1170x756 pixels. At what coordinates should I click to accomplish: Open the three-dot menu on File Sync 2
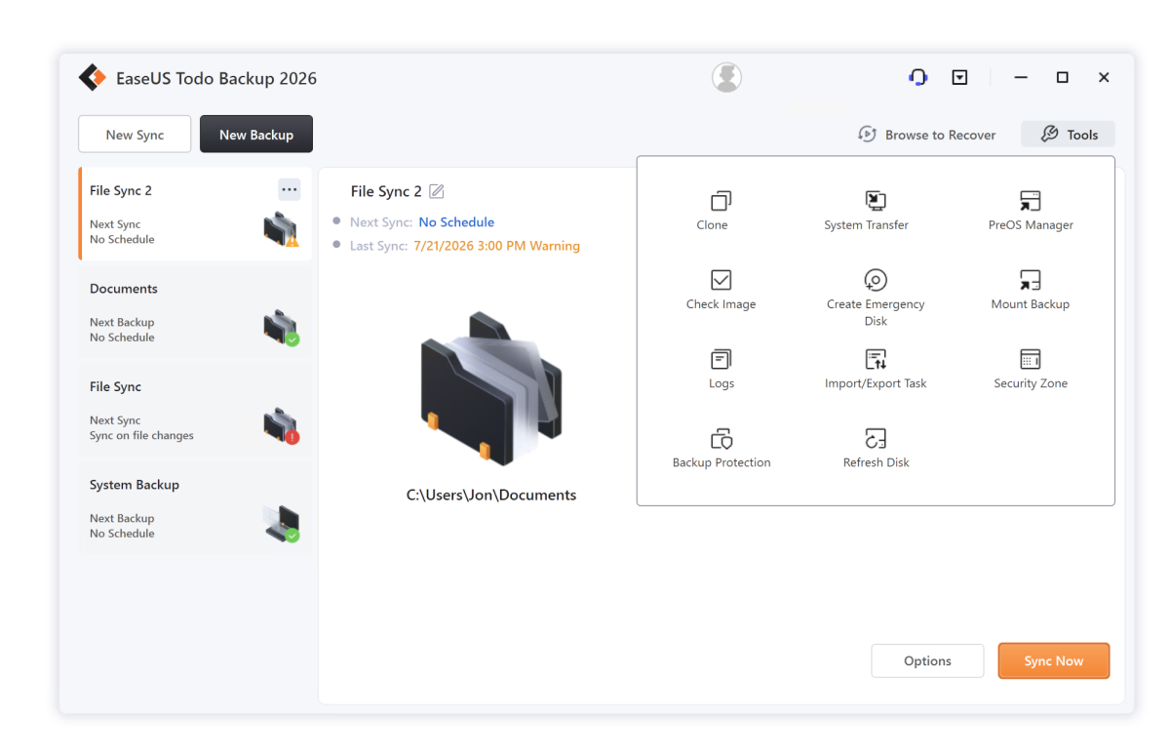(289, 189)
